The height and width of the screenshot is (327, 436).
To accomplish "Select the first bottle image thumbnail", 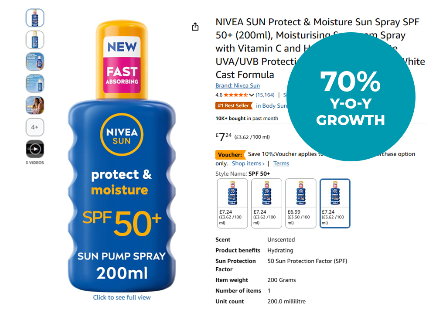I will pyautogui.click(x=35, y=18).
